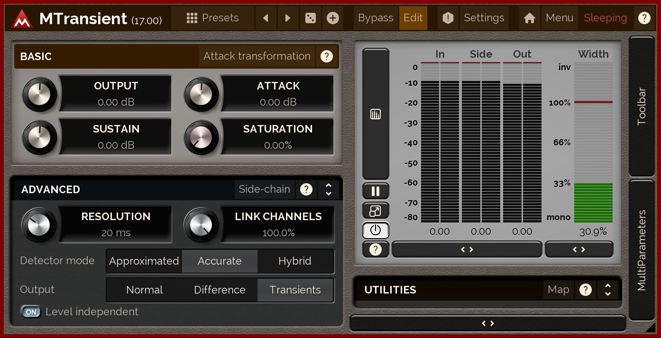Toggle the meters power button
The height and width of the screenshot is (338, 661).
click(x=376, y=231)
